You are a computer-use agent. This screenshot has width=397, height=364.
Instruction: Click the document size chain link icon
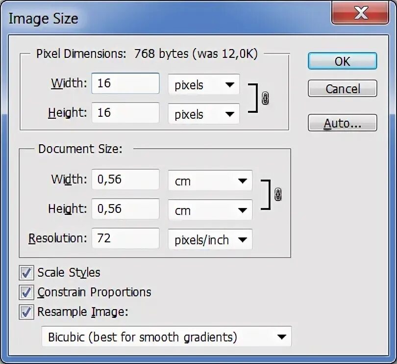pos(278,195)
